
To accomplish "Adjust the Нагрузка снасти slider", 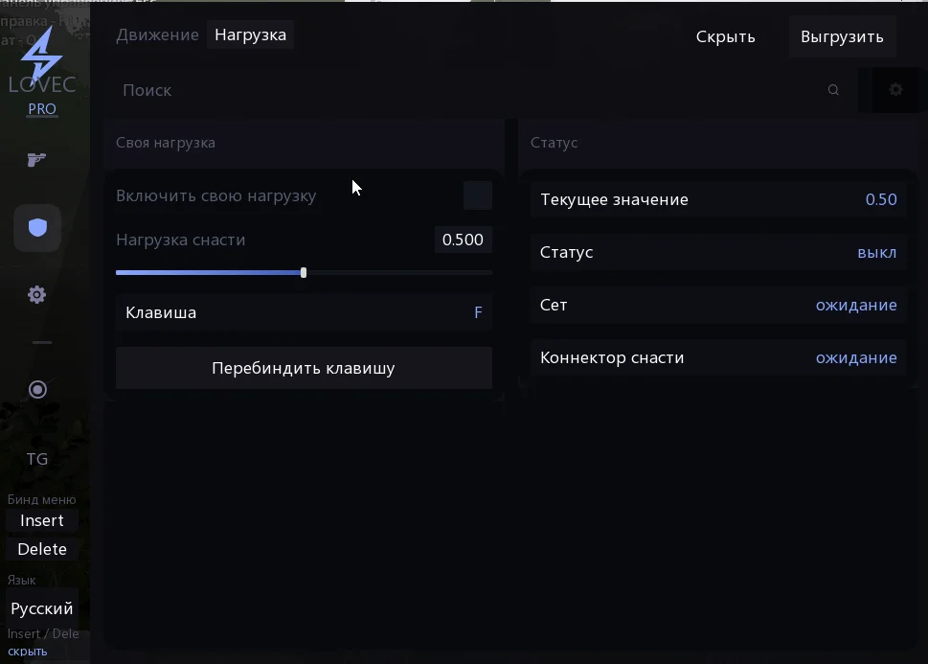I will [303, 272].
